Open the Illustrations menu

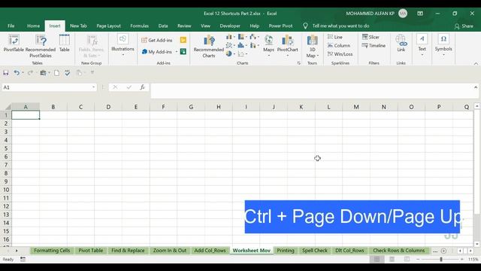click(123, 45)
